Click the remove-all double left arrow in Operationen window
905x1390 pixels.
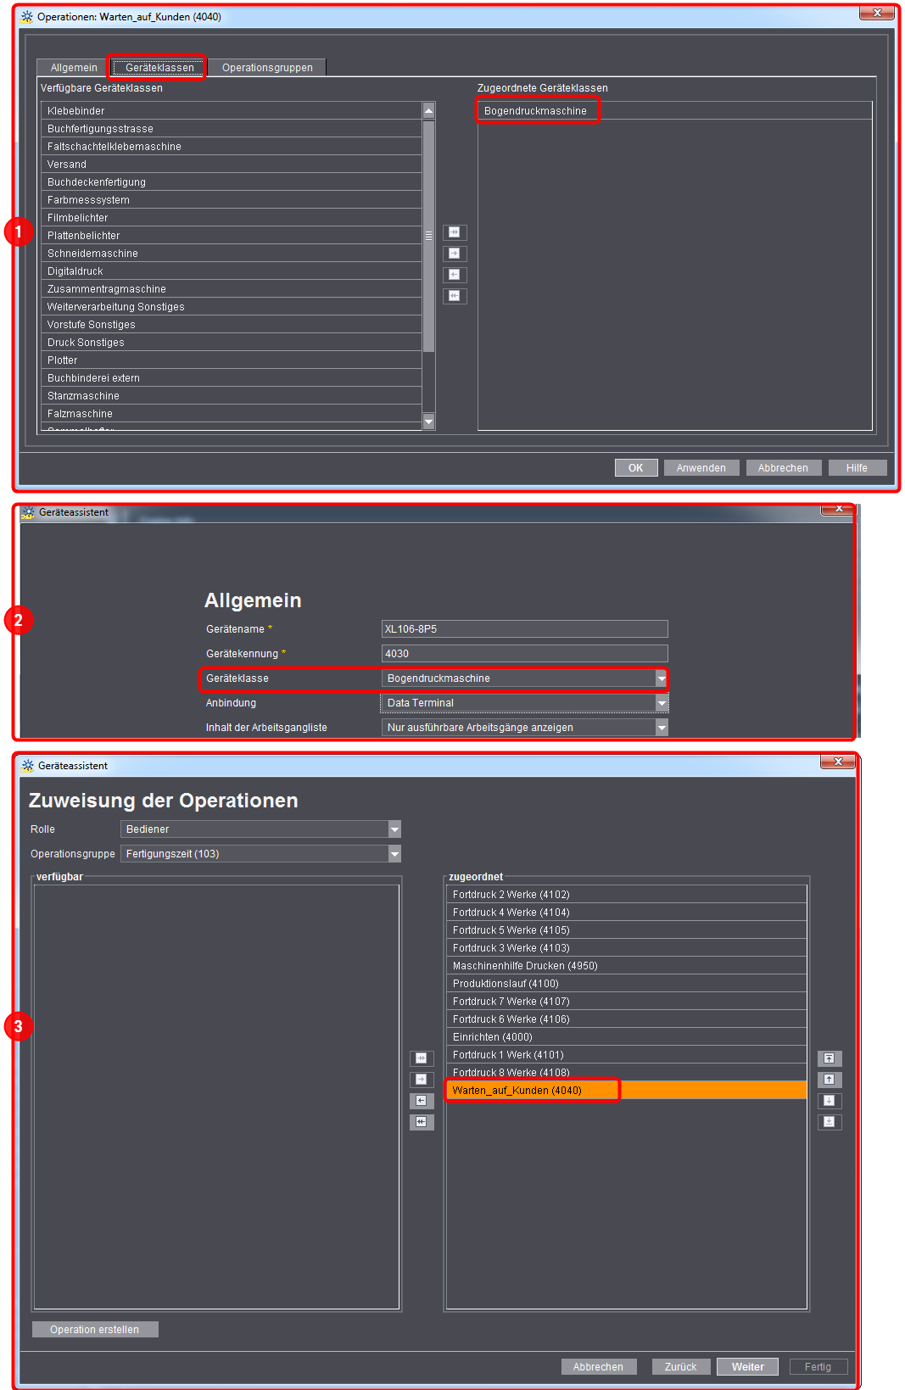[455, 296]
